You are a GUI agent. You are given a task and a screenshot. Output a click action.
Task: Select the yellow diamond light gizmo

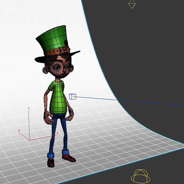pyautogui.click(x=132, y=4)
